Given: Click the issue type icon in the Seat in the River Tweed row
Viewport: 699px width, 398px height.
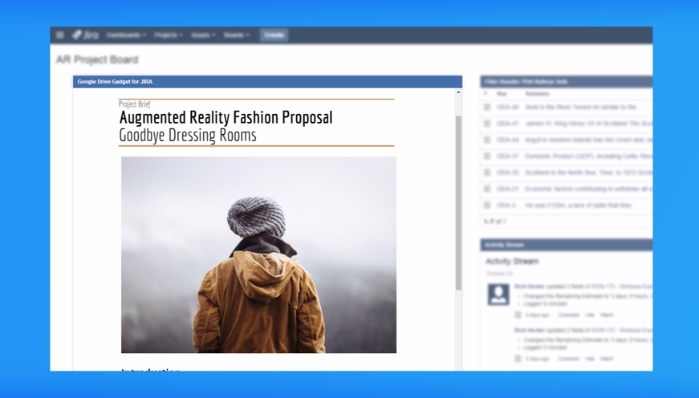Looking at the screenshot, I should [x=487, y=107].
